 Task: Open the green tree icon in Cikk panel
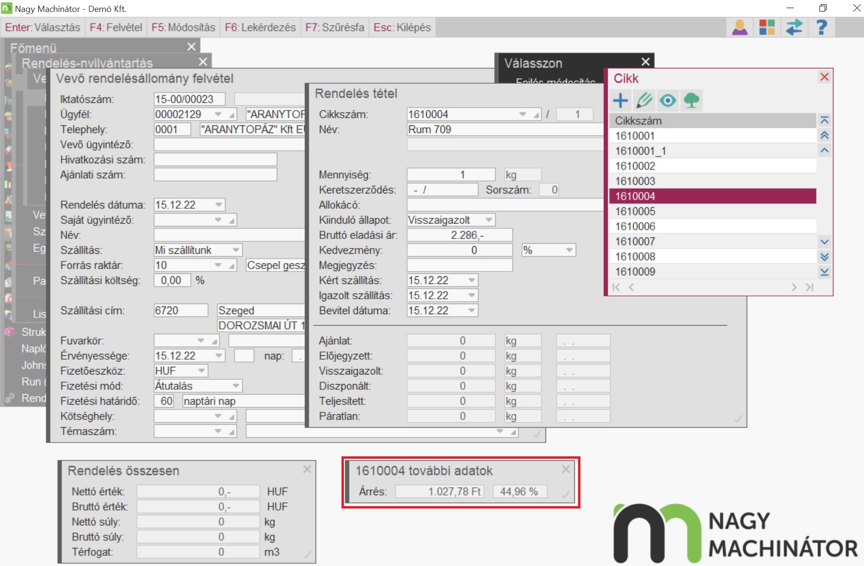[691, 101]
